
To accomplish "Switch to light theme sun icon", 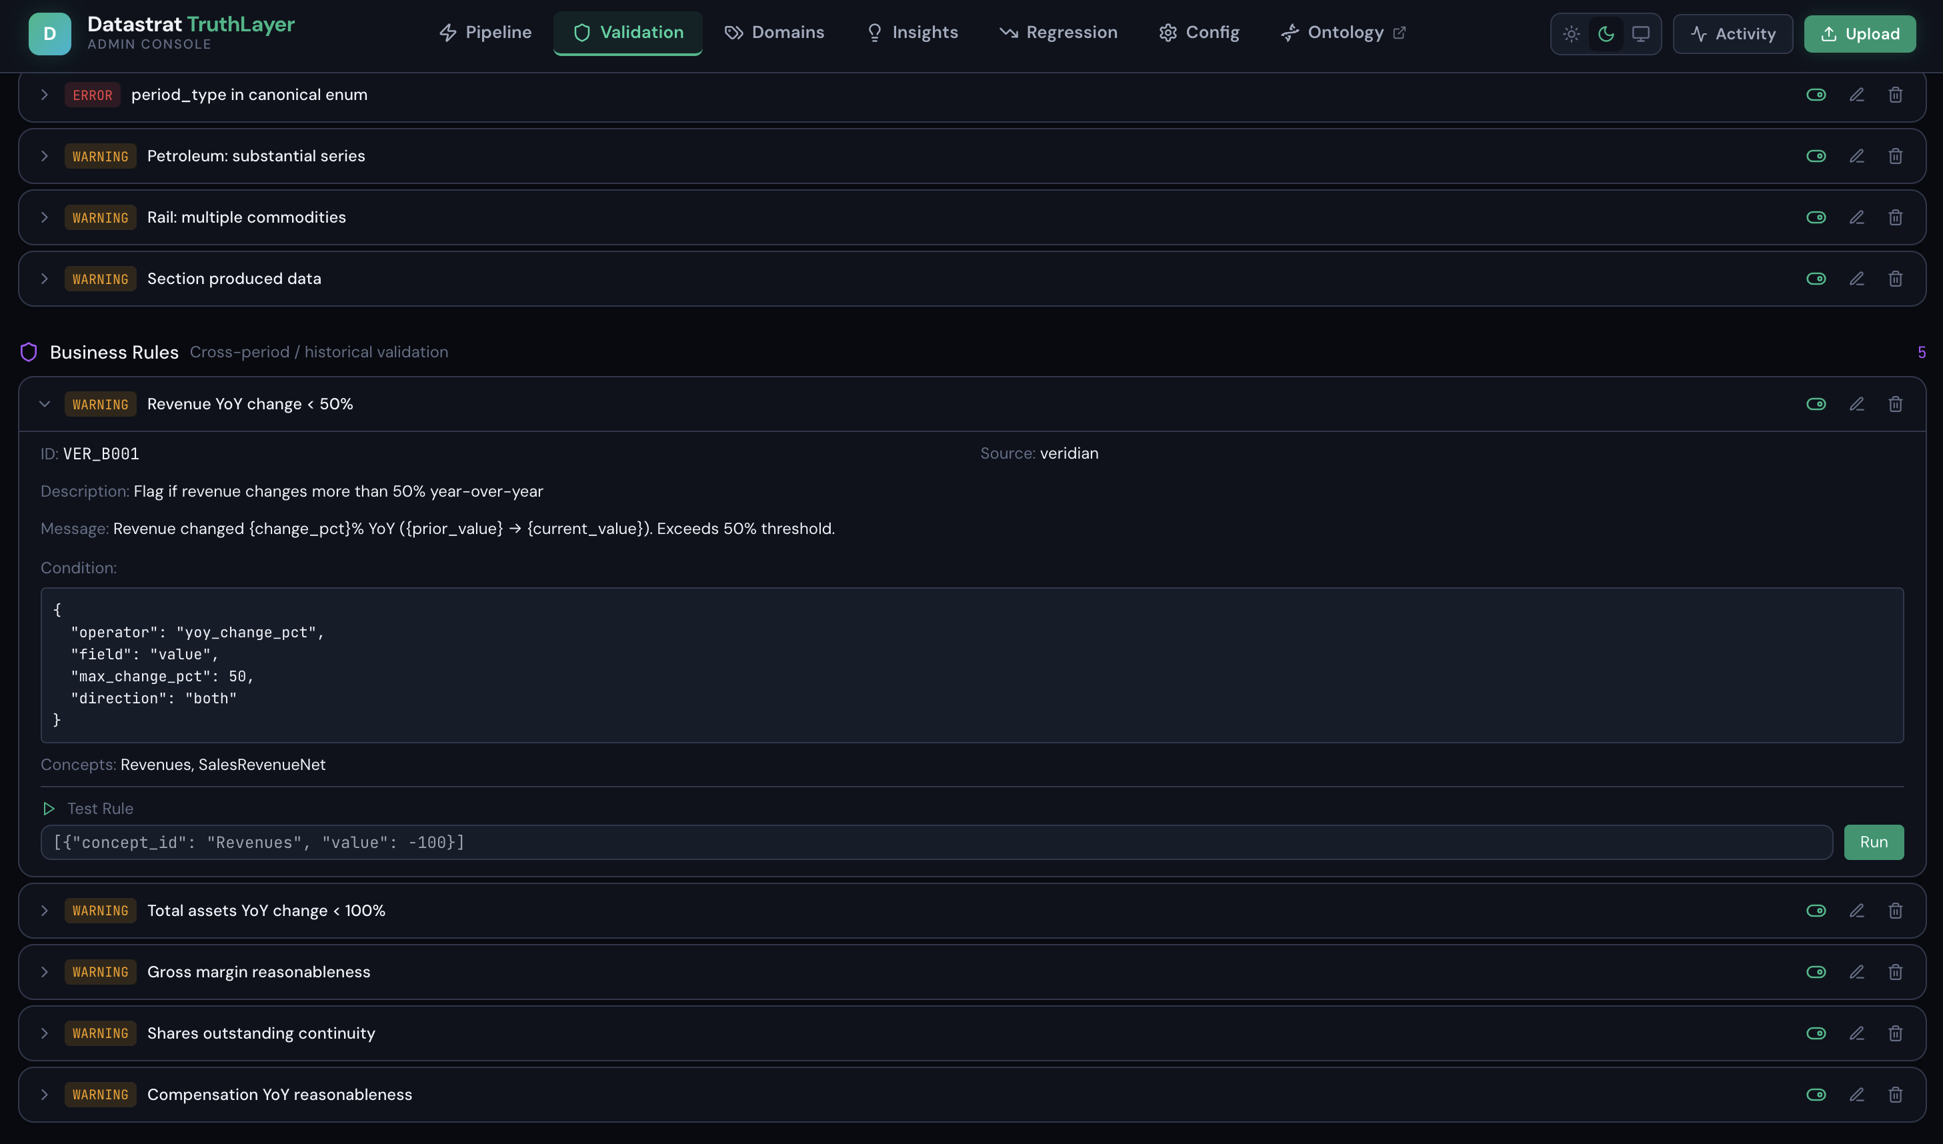I will [x=1572, y=34].
